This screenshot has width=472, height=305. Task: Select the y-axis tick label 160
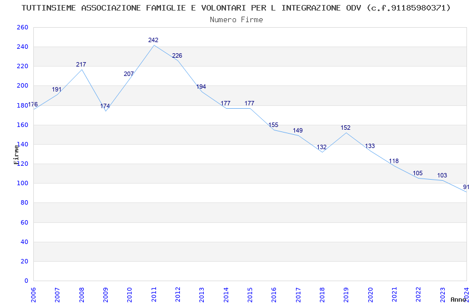[x=23, y=125]
